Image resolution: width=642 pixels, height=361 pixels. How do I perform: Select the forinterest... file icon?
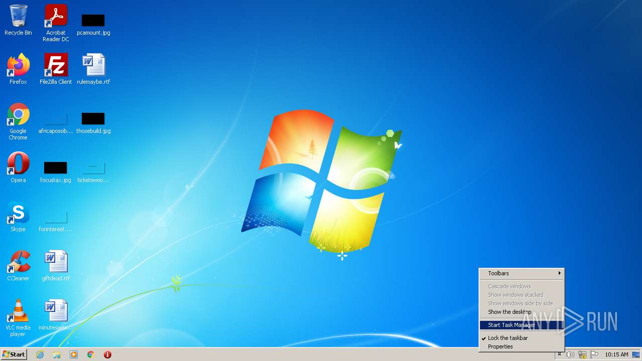click(56, 222)
